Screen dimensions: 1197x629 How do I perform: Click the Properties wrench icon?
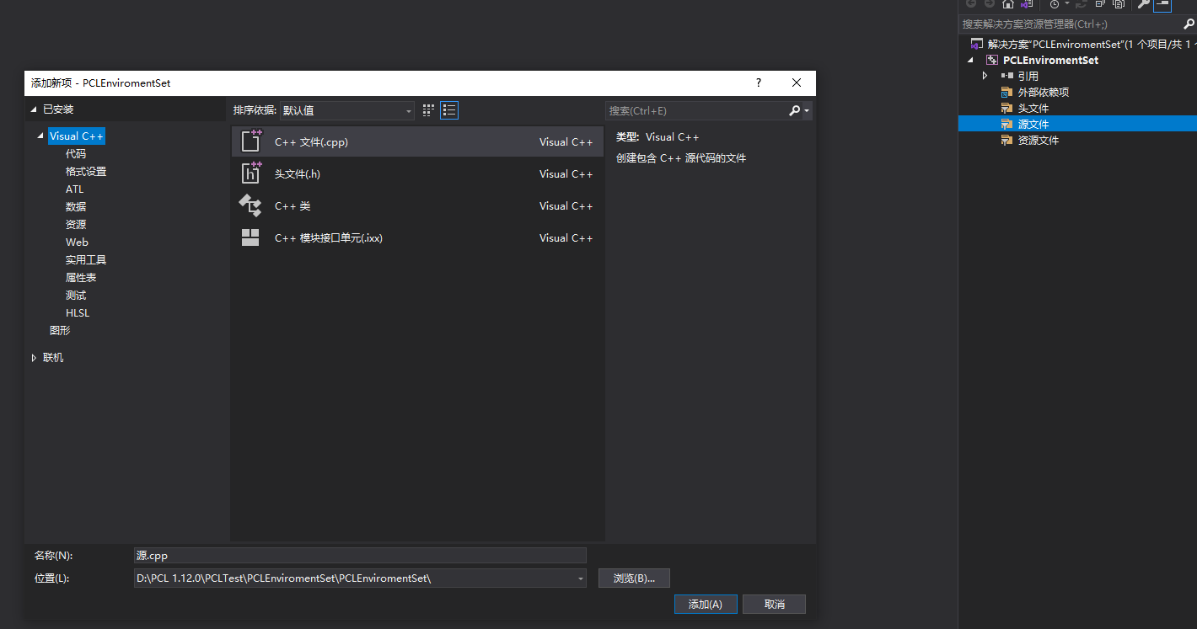click(1144, 5)
